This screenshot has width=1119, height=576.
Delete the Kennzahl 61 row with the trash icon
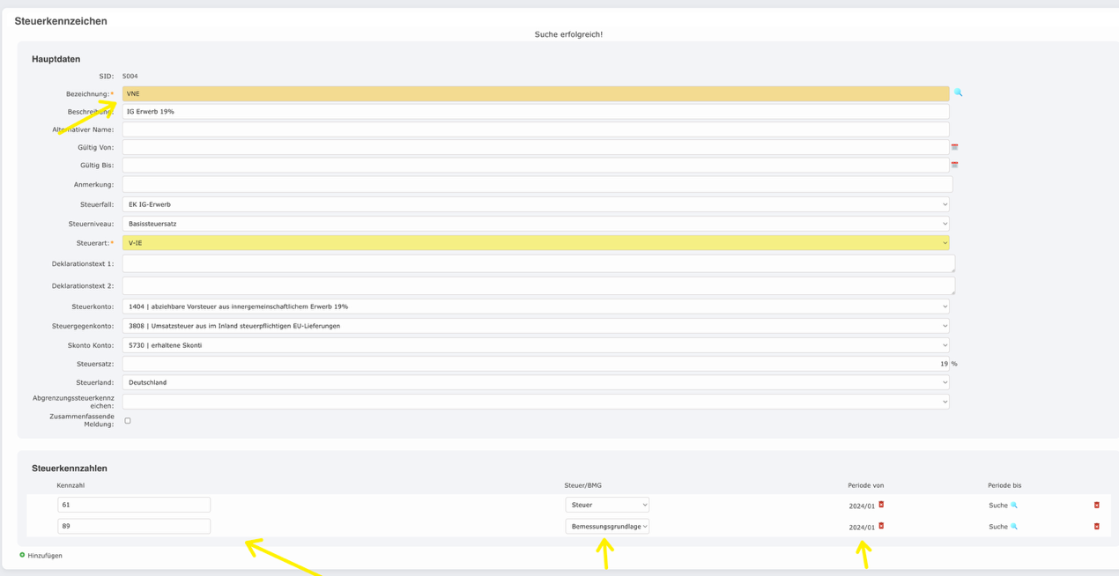(1096, 506)
